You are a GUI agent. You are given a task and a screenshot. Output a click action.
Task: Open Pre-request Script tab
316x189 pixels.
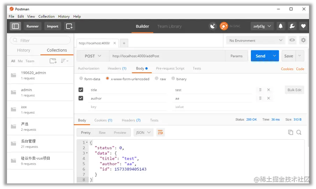click(170, 68)
